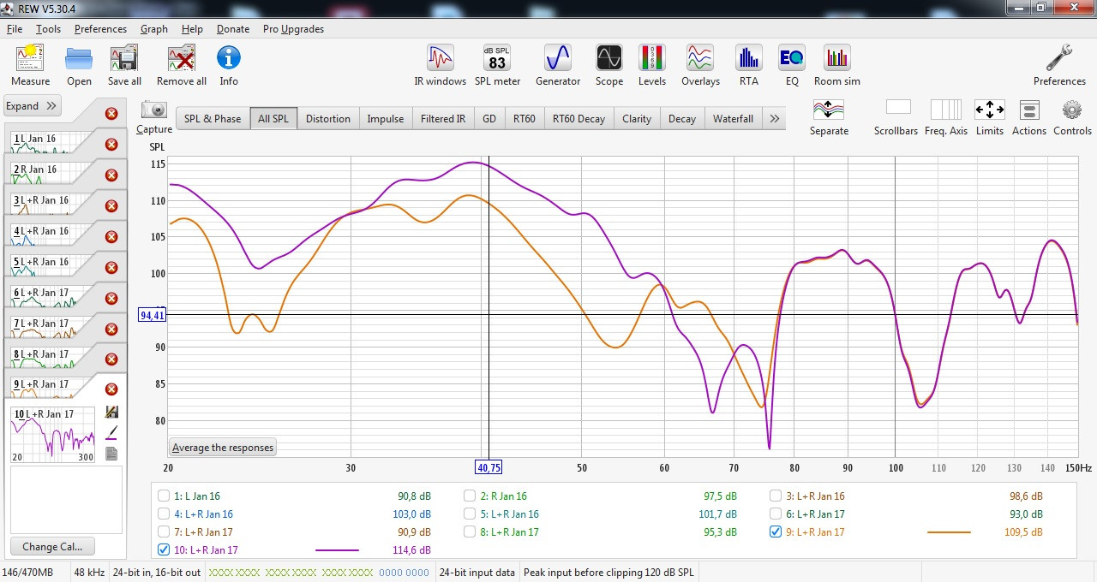Enable trace 1: L Jan 16 checkbox
The height and width of the screenshot is (582, 1097).
coord(164,496)
